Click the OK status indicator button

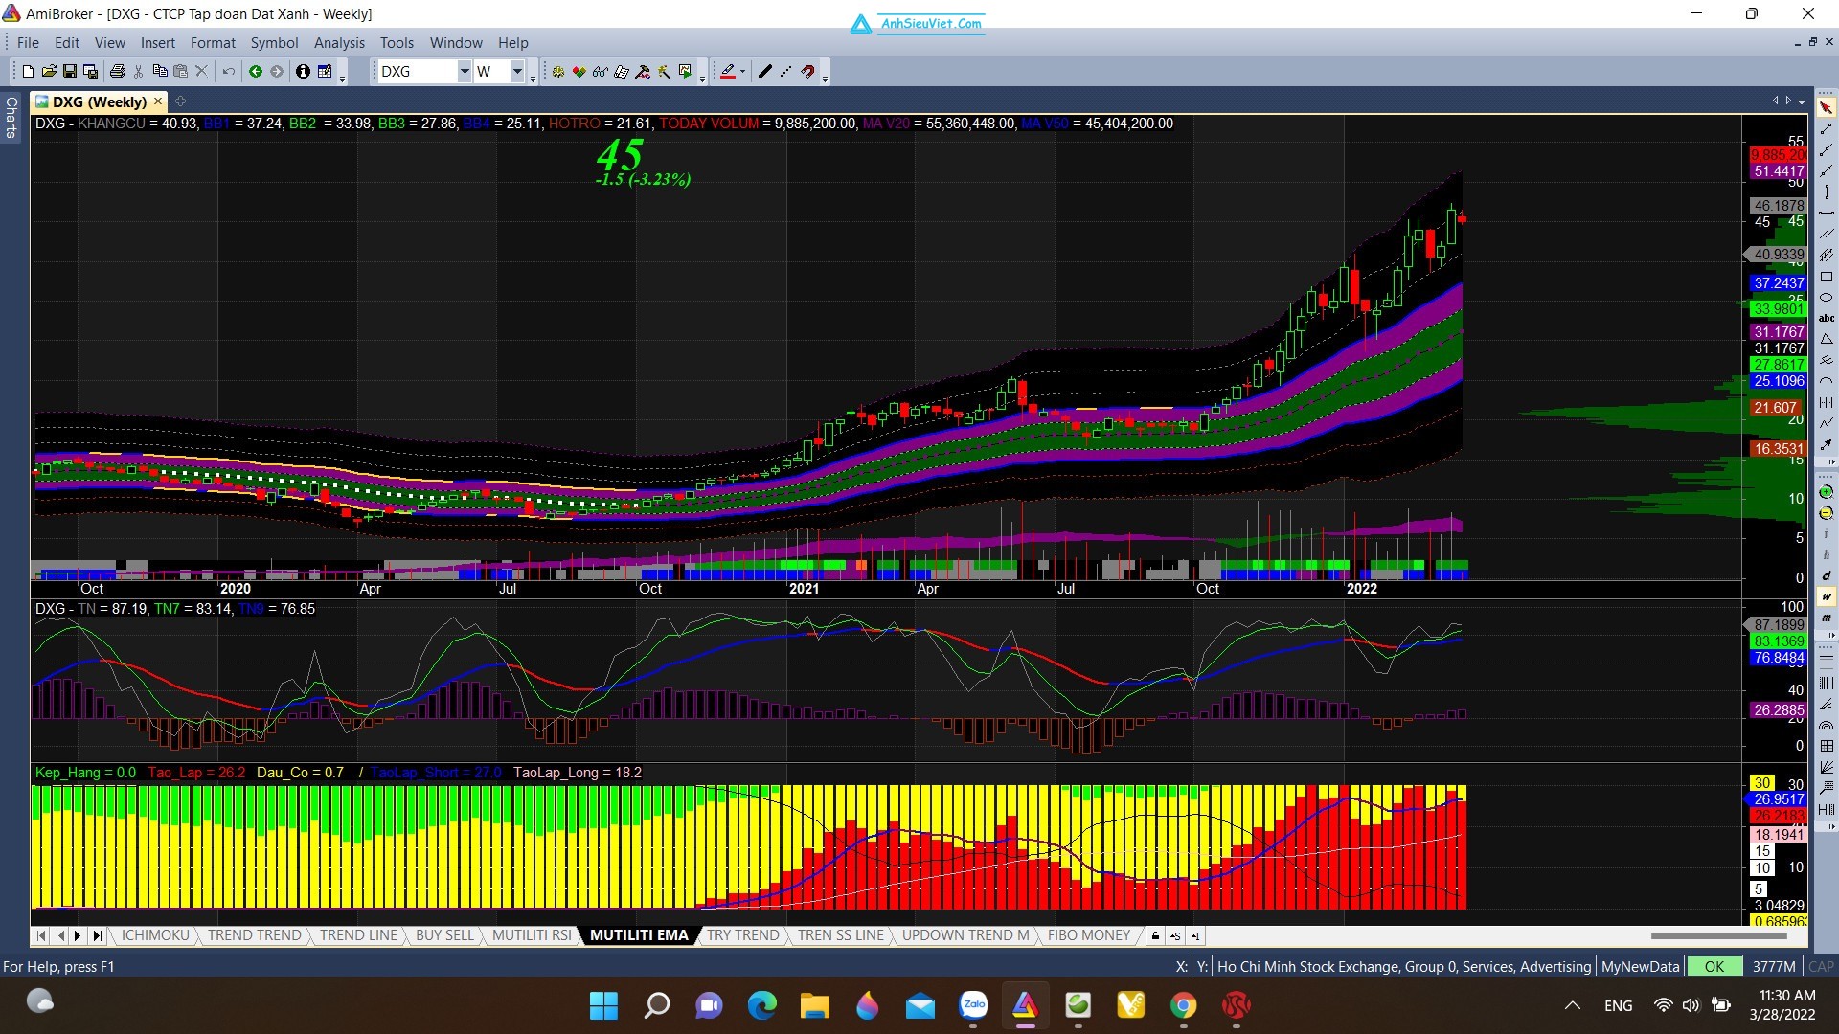pos(1714,966)
